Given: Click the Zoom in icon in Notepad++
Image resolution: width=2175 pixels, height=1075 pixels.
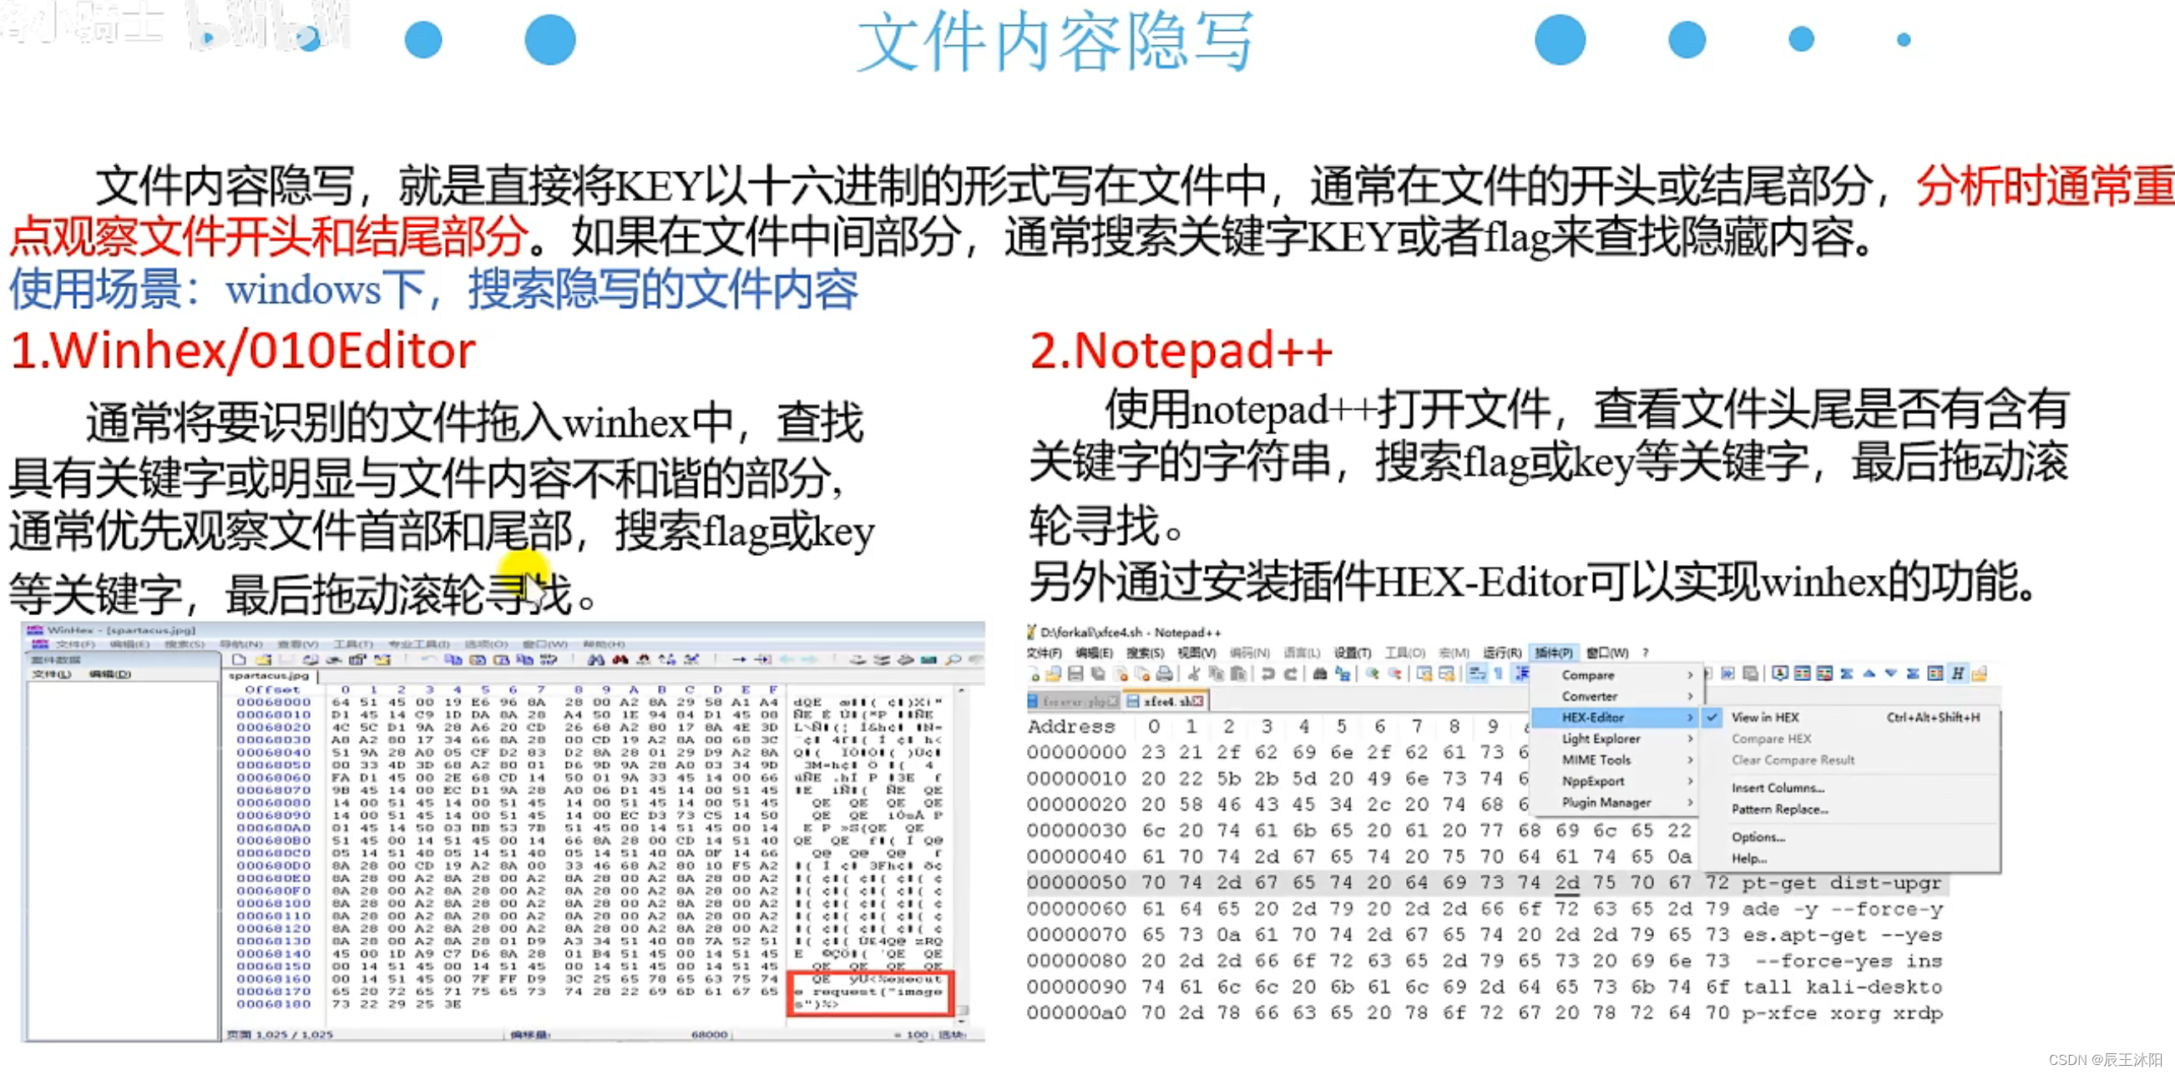Looking at the screenshot, I should (x=1373, y=674).
